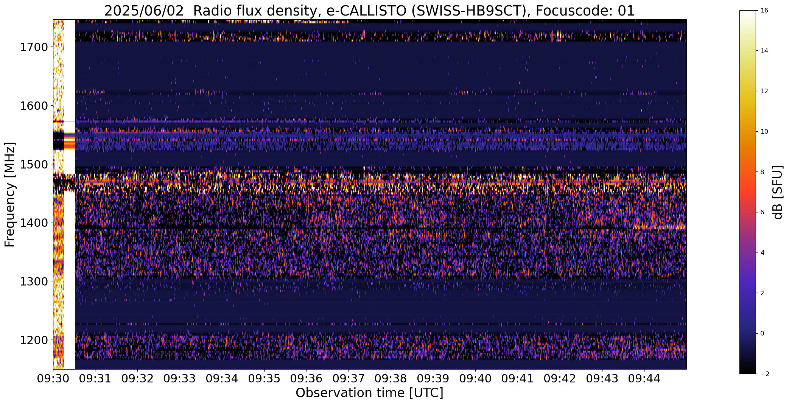Click the 09:44 time tick label
Viewport: 789px width, 404px height.
pyautogui.click(x=644, y=378)
